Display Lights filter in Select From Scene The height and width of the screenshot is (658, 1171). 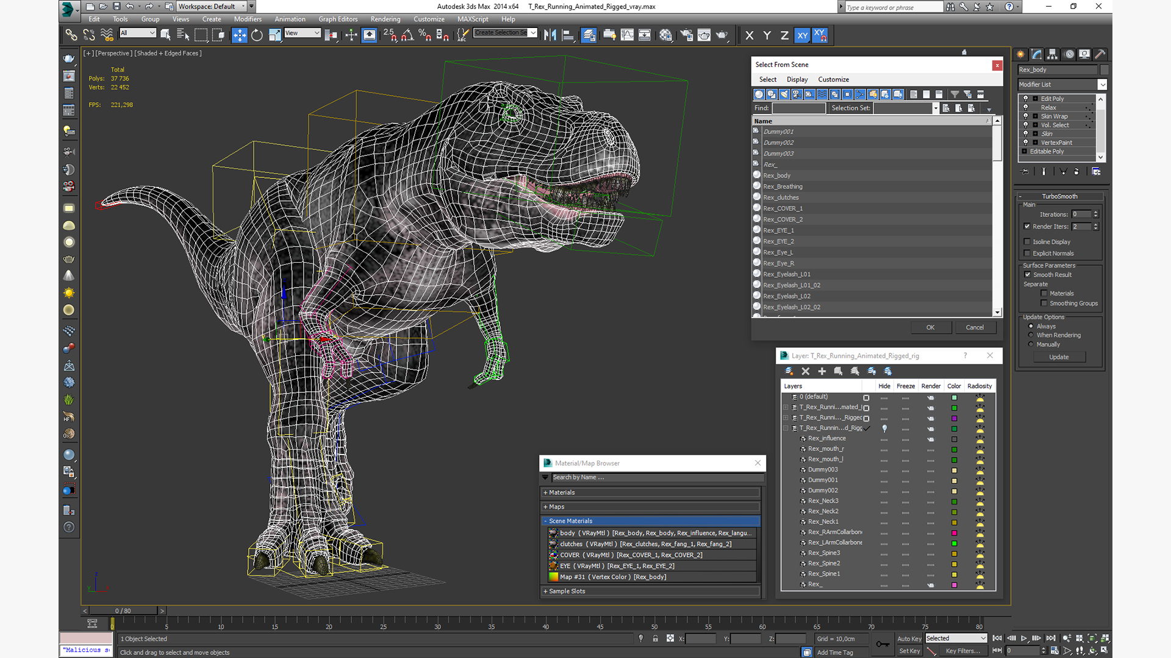(x=784, y=94)
